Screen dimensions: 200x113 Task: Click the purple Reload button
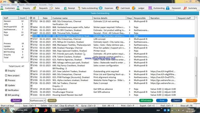16,100
